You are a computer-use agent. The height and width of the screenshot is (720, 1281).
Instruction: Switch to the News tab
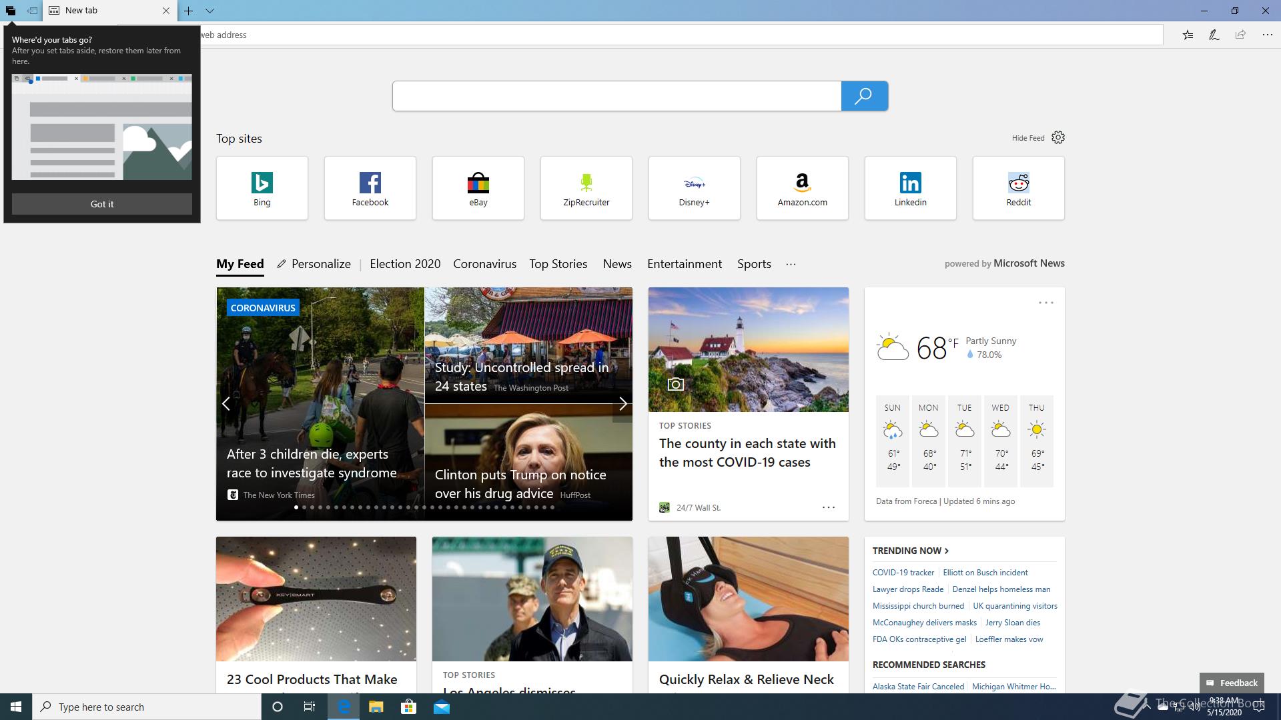(x=617, y=264)
